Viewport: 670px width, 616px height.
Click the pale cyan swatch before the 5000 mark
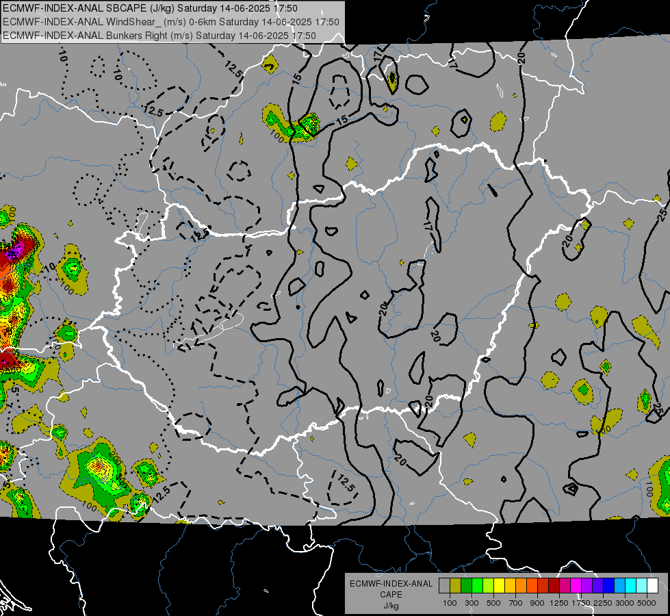click(x=642, y=585)
